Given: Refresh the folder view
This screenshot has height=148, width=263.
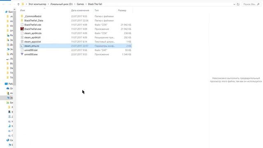Looking at the screenshot, I should click(x=238, y=4).
